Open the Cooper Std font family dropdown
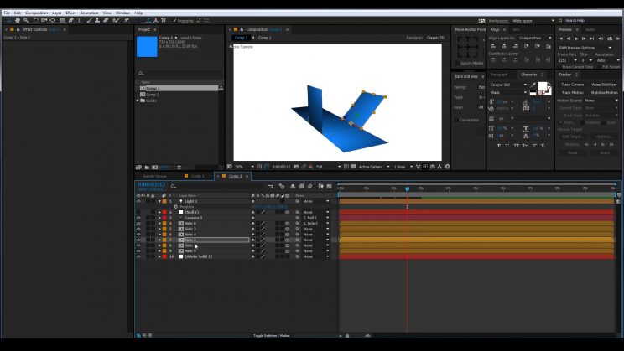The height and width of the screenshot is (351, 624). [x=508, y=85]
